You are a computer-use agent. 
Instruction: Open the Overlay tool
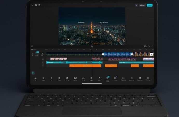click(67, 79)
